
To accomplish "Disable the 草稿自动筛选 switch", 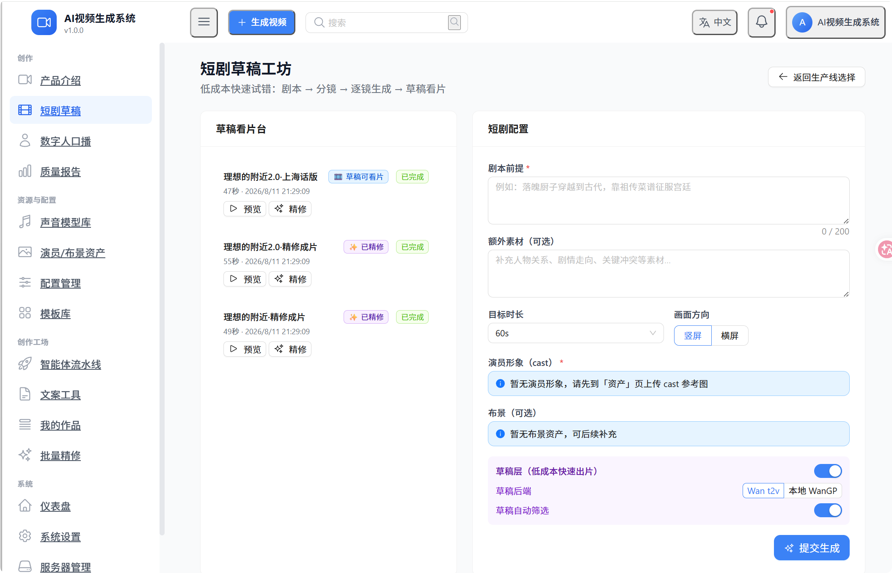I will coord(828,510).
